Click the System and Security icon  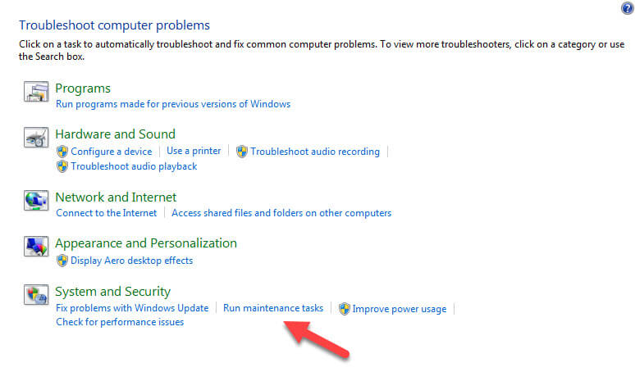point(37,295)
